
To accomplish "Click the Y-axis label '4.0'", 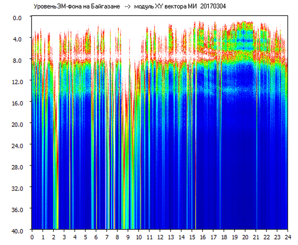I will [x=17, y=39].
